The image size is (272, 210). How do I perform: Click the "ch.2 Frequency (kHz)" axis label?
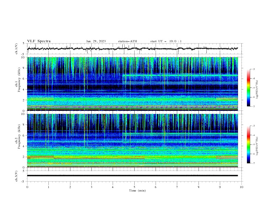point(18,136)
